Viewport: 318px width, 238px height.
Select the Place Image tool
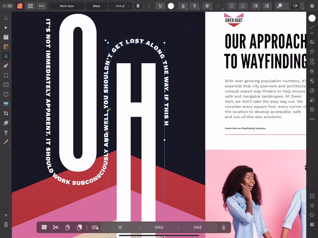[x=6, y=104]
